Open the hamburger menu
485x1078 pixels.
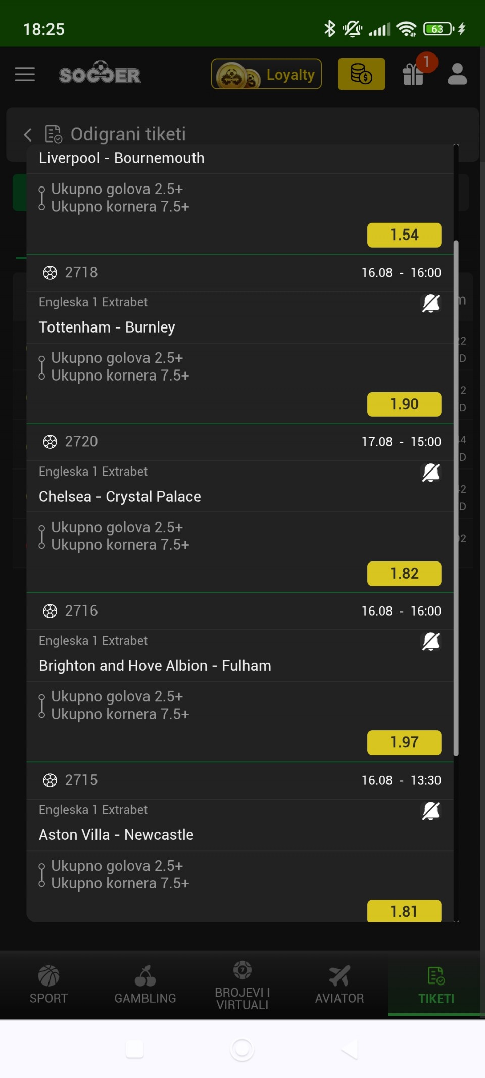(25, 75)
